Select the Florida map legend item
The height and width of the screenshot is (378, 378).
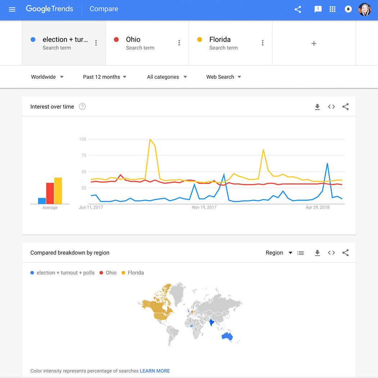(x=133, y=273)
